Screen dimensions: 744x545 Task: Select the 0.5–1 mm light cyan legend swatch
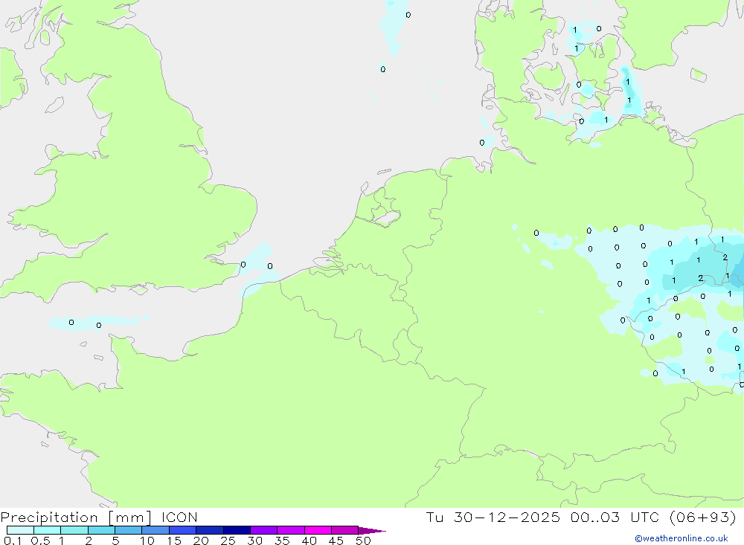[x=48, y=530]
